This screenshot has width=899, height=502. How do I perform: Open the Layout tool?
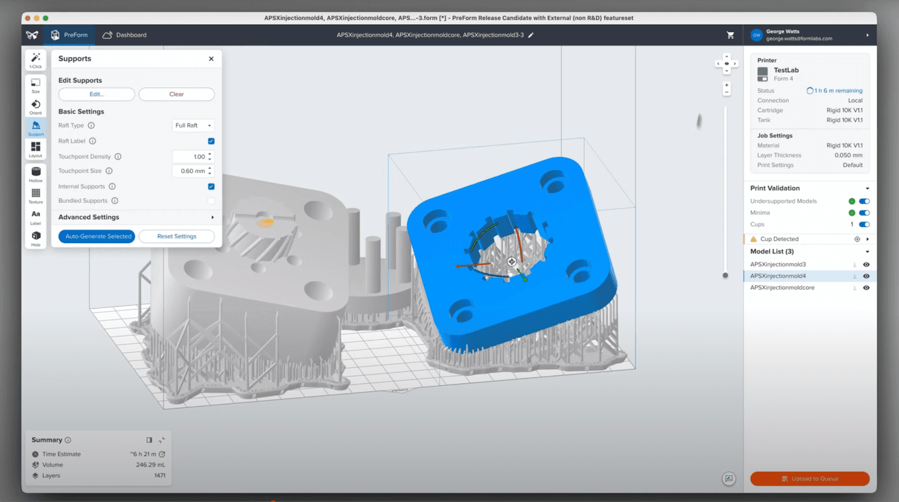point(35,149)
